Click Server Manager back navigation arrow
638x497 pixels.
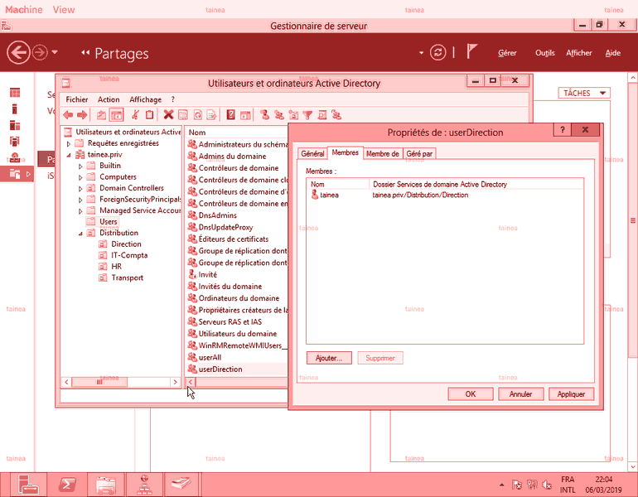point(18,52)
